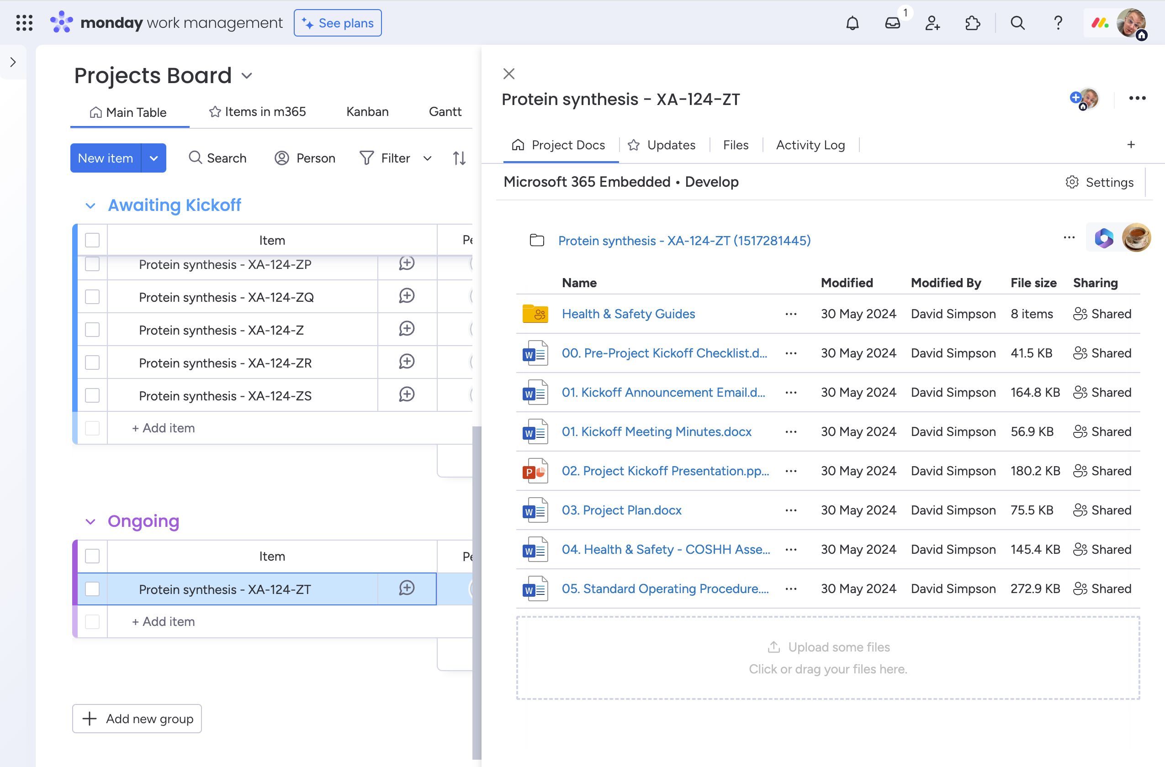Viewport: 1165px width, 767px height.
Task: Start conversation on XA-124-ZT item
Action: [407, 588]
